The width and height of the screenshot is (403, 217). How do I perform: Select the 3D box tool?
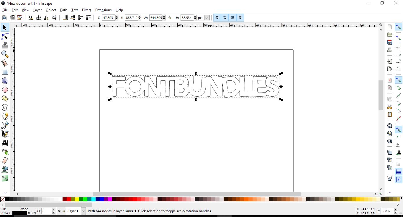click(5, 81)
